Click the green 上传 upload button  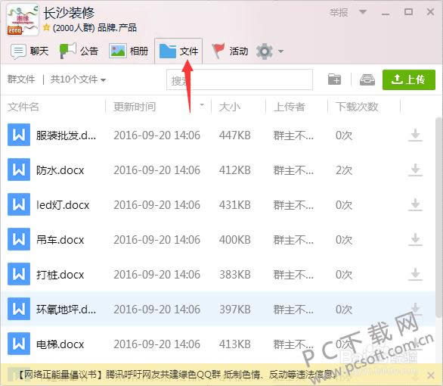point(409,79)
